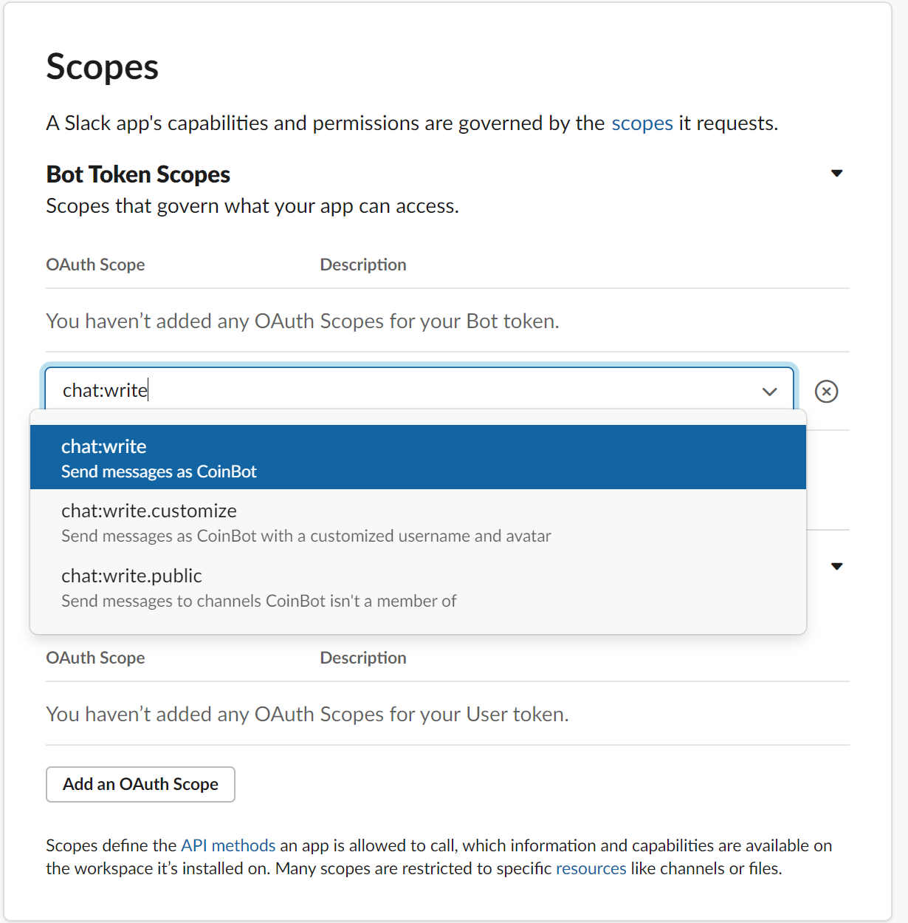Click the Bot token OAuth Scope column header

coord(95,265)
